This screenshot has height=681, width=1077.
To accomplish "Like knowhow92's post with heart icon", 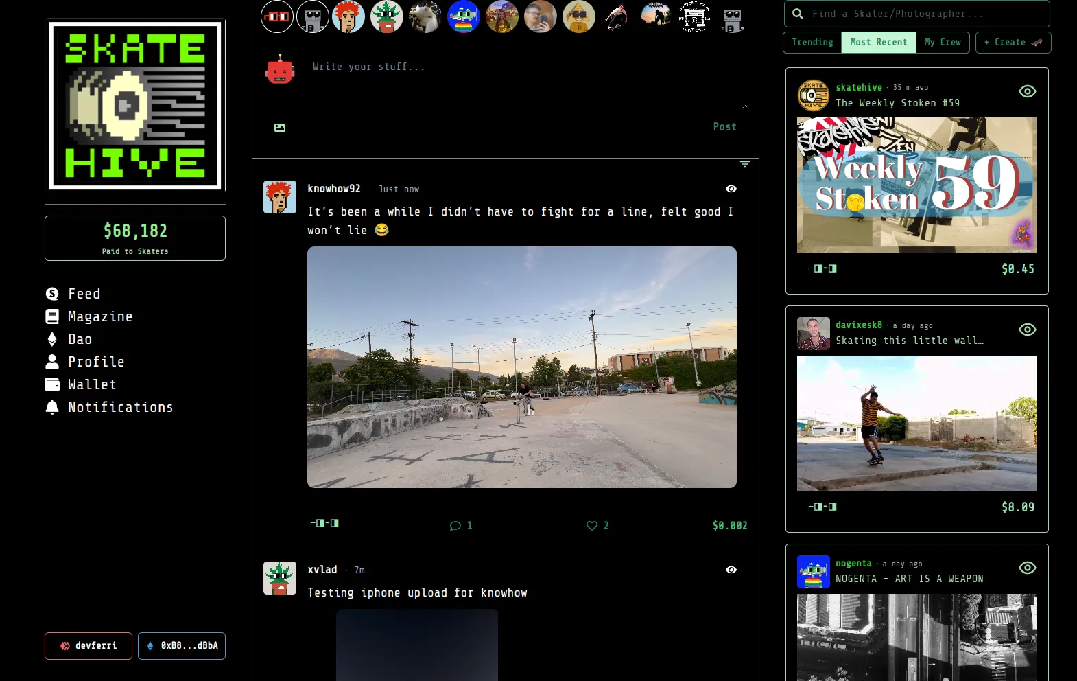I will tap(592, 526).
